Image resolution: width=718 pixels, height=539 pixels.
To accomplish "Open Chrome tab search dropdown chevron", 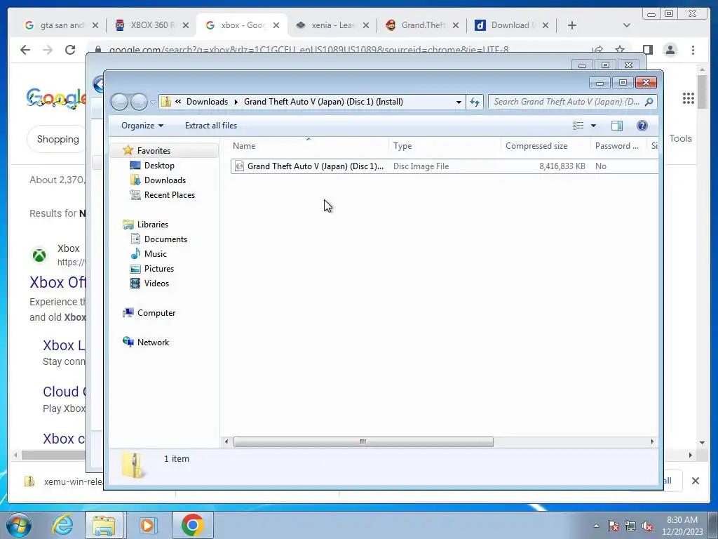I will [627, 25].
